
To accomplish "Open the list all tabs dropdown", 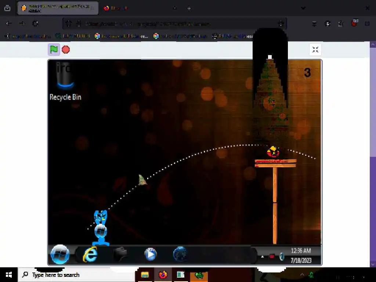I will click(303, 8).
